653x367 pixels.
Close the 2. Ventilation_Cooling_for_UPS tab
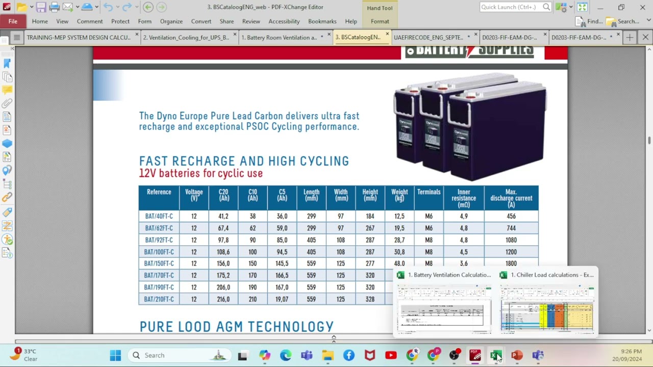(235, 35)
